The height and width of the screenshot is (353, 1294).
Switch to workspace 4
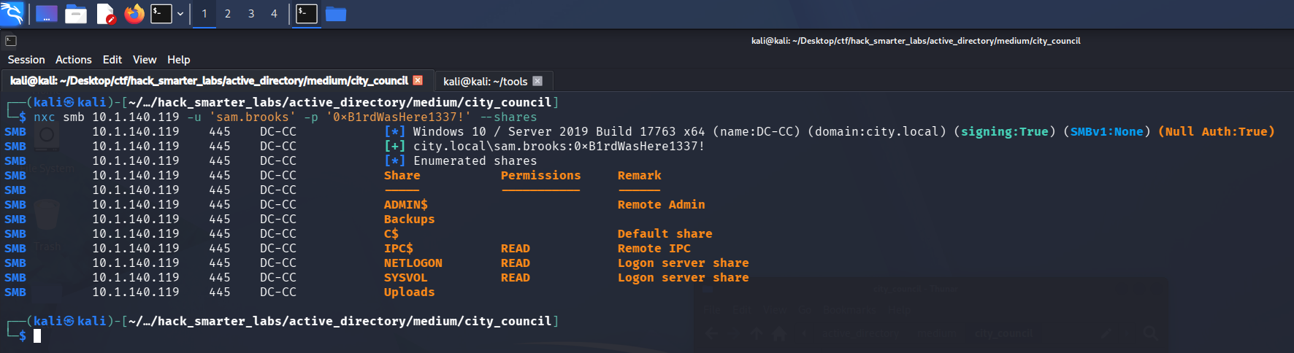tap(275, 14)
